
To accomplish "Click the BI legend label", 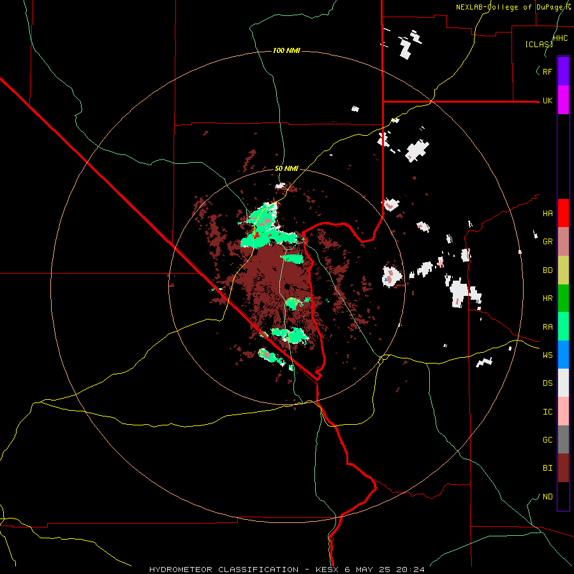I will (548, 468).
